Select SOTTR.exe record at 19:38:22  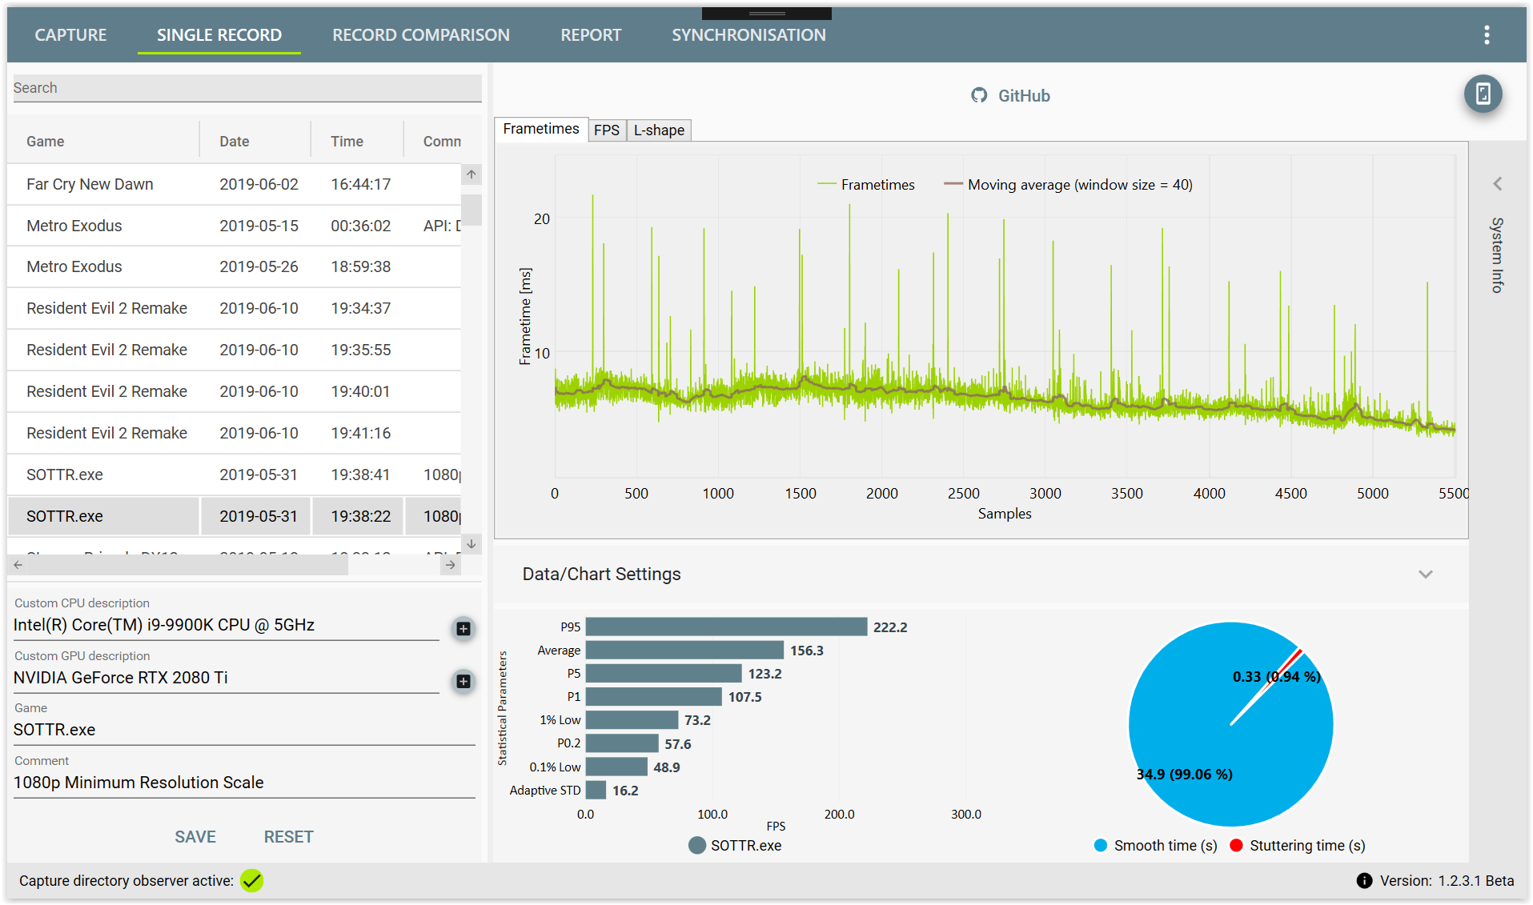[x=235, y=516]
